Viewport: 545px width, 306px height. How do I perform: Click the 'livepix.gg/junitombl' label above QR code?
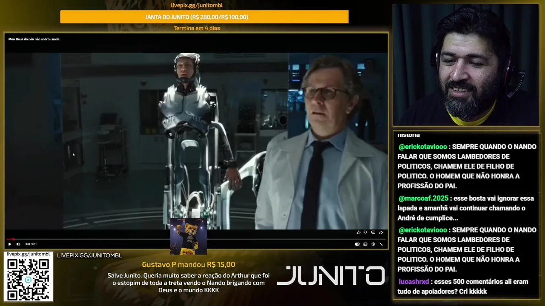(28, 254)
